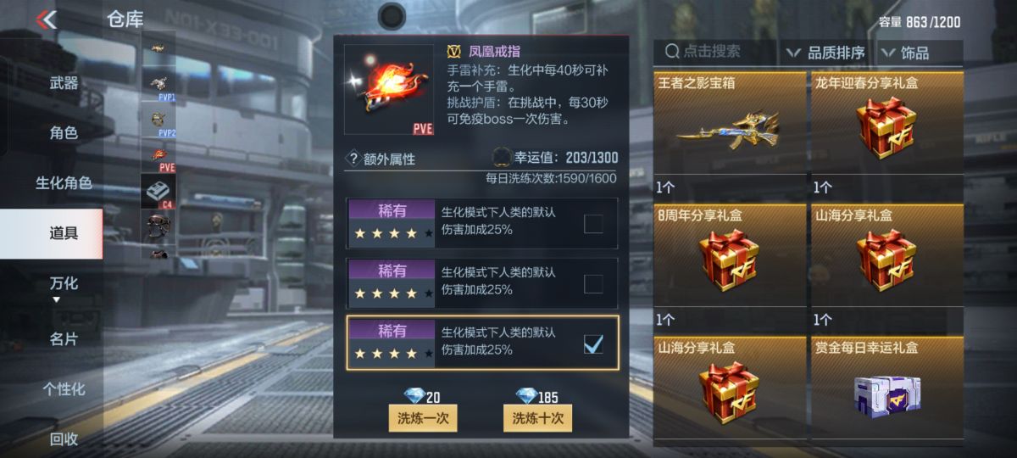The image size is (1017, 458).
Task: Select the PVP2 equipment slot icon
Action: (158, 120)
